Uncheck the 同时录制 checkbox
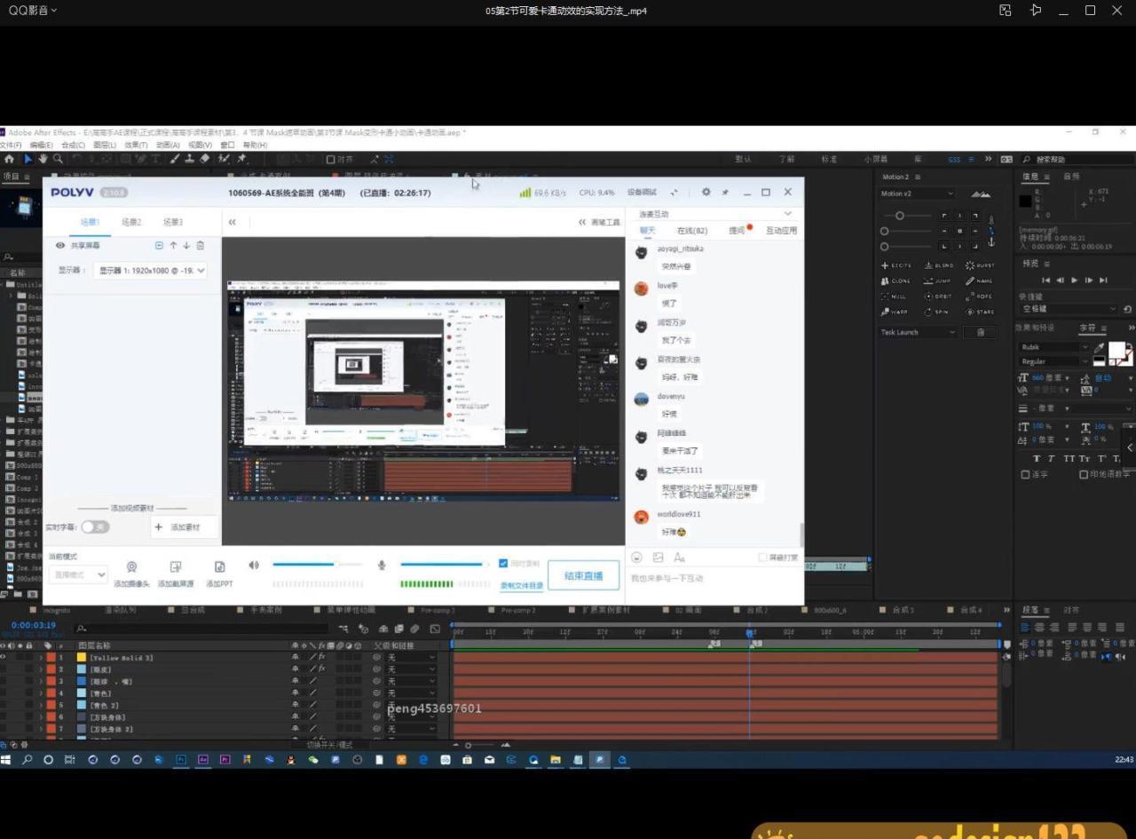The height and width of the screenshot is (839, 1136). (x=503, y=564)
